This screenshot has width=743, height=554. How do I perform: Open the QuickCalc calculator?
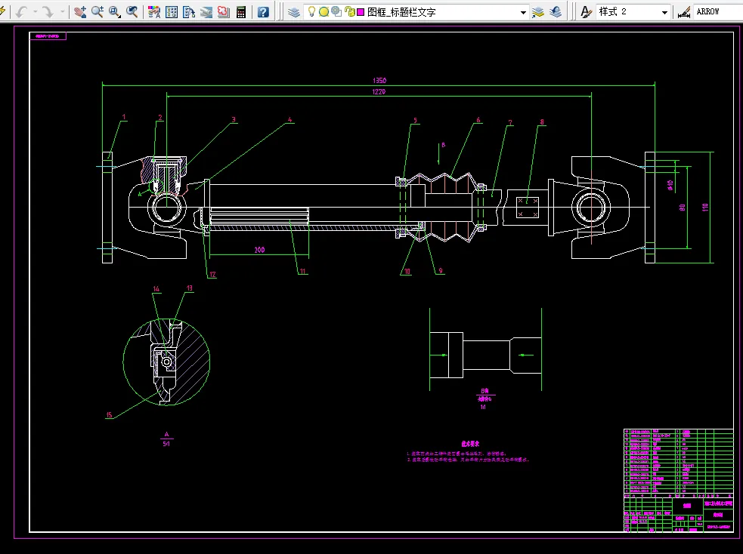pyautogui.click(x=240, y=12)
